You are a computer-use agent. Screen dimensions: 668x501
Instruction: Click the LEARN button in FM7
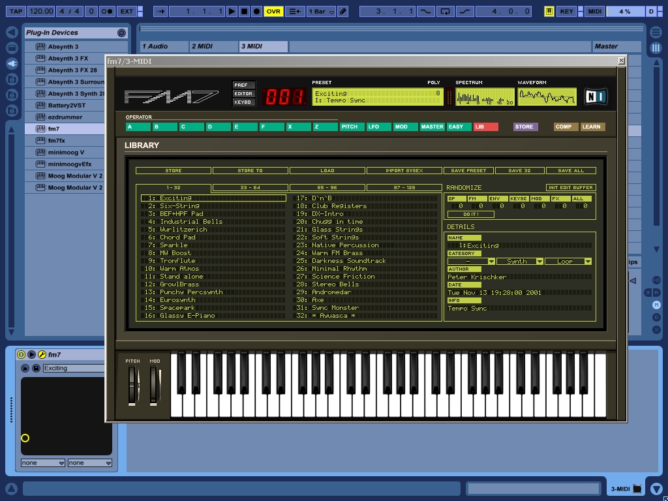[592, 127]
